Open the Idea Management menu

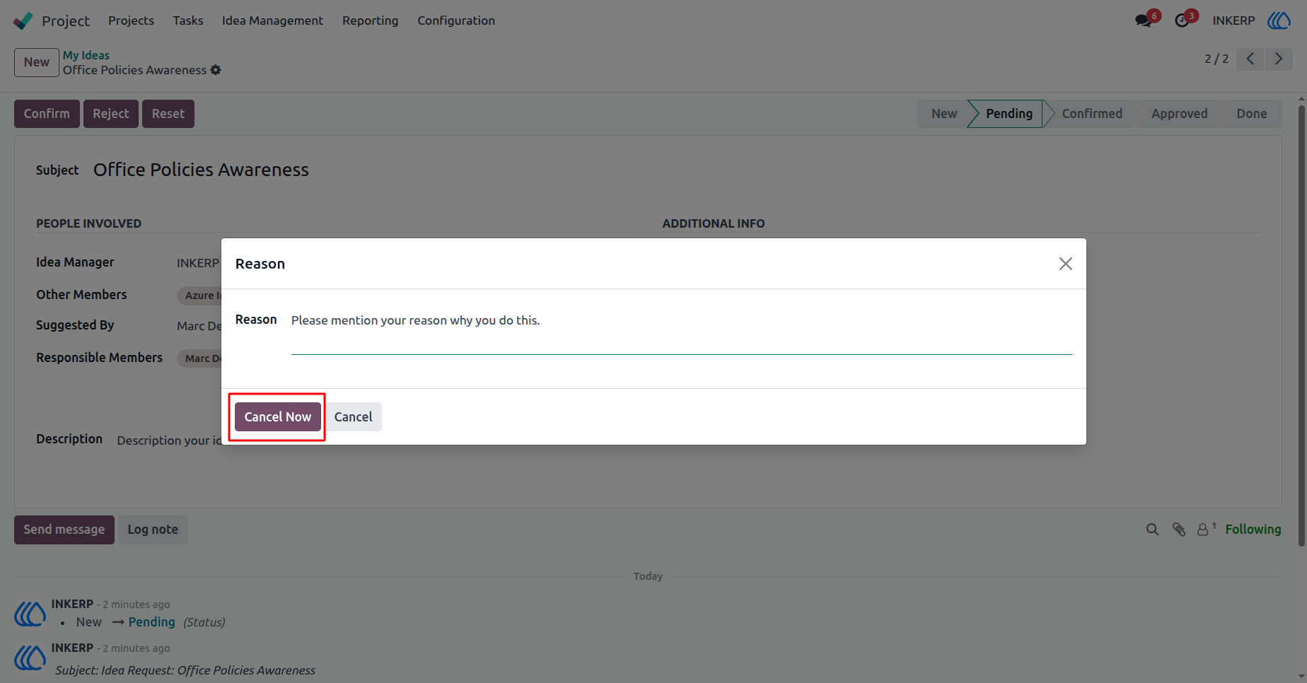coord(272,21)
